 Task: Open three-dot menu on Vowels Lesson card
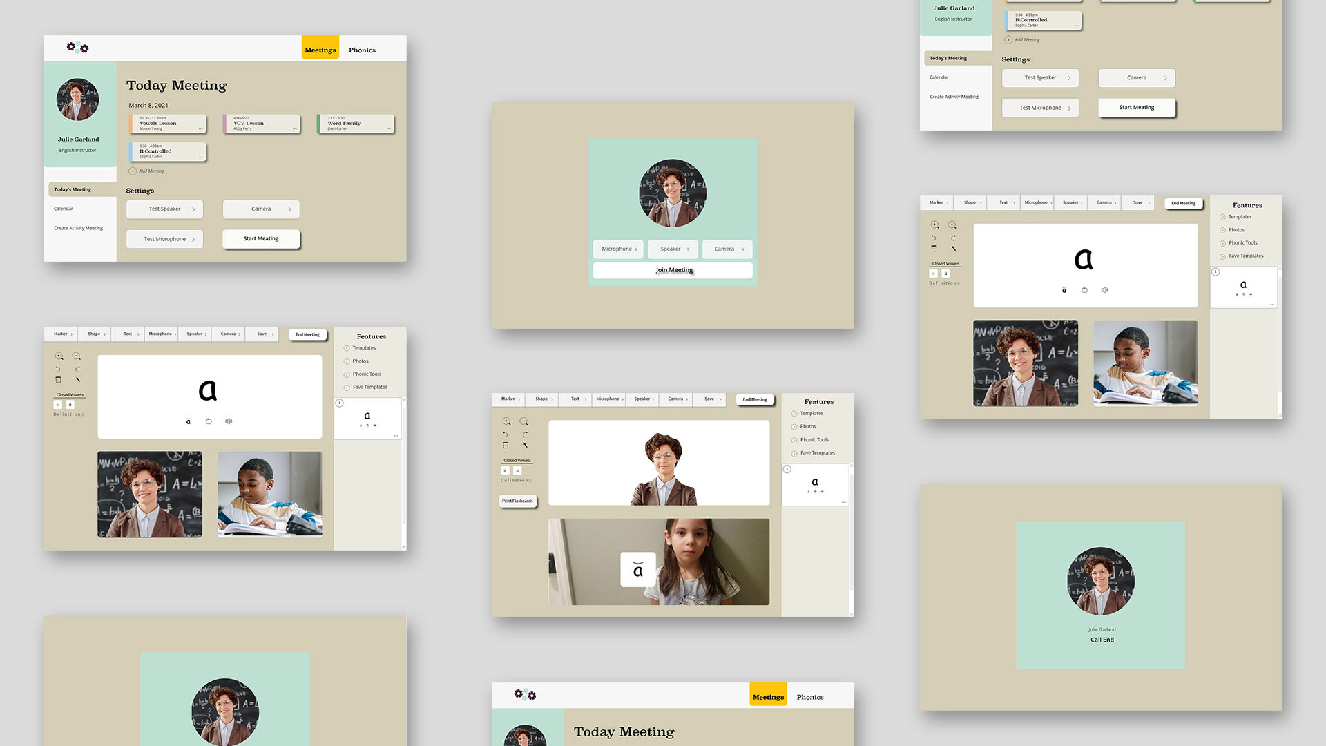(x=200, y=128)
